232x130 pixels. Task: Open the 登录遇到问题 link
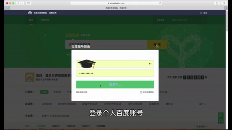click(82, 92)
